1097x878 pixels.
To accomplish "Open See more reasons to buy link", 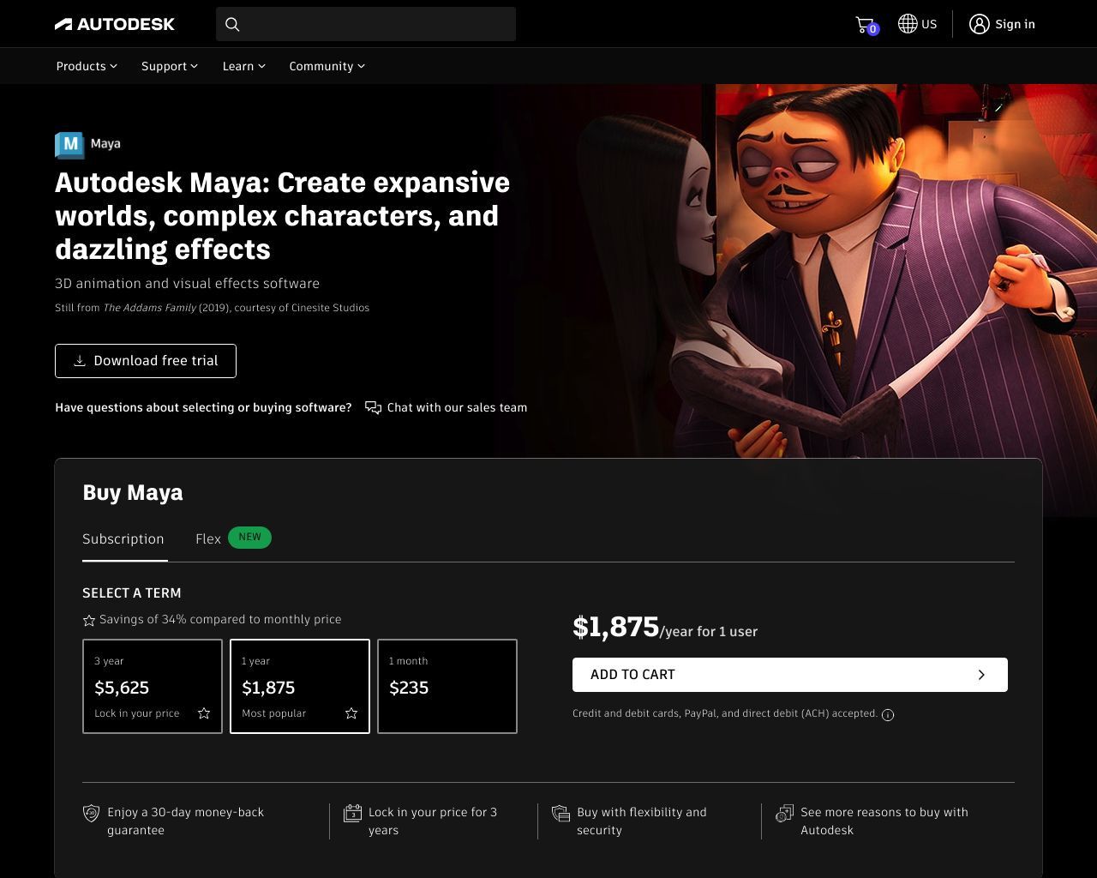I will (884, 821).
